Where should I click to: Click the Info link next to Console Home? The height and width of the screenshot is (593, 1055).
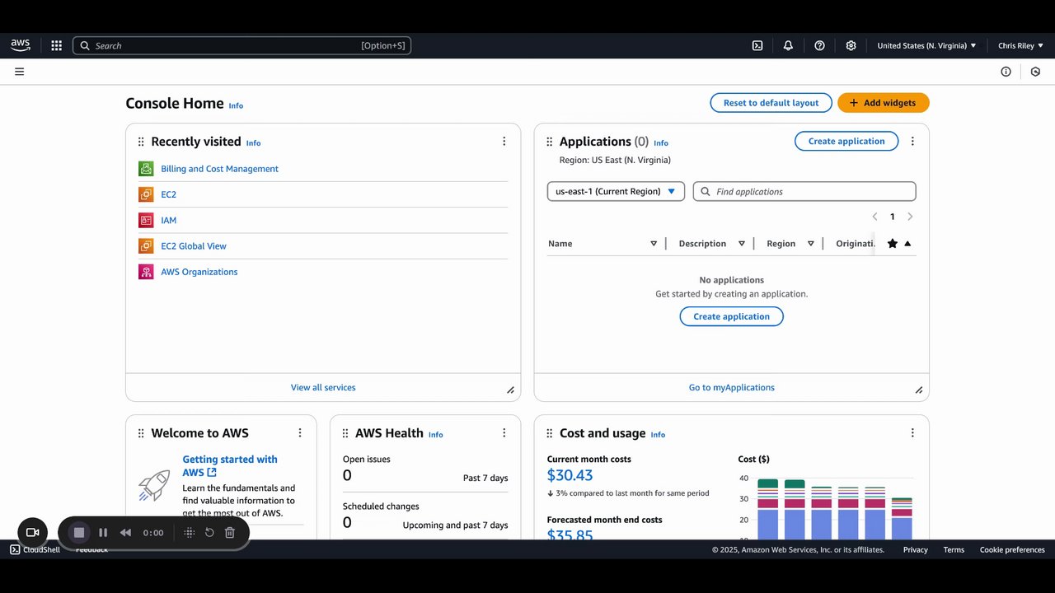236,105
